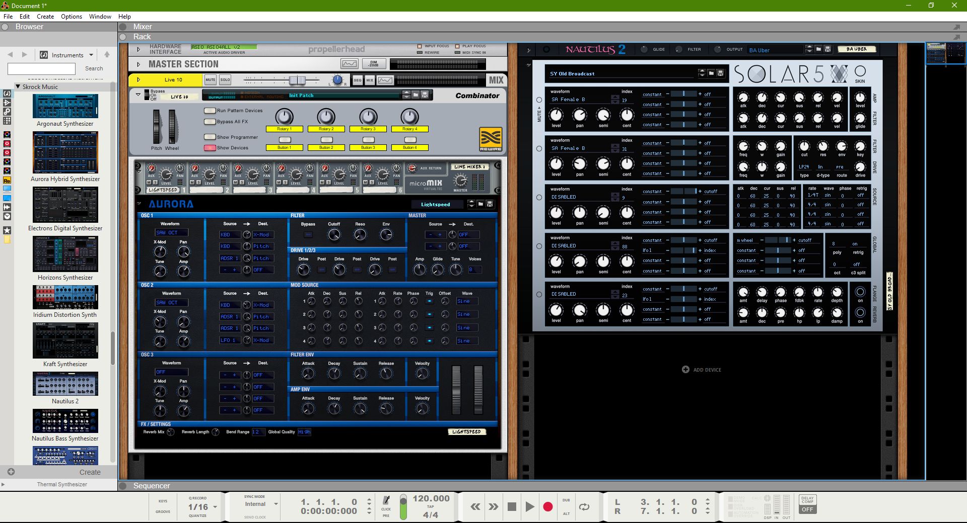Viewport: 967px width, 523px height.
Task: Collapse the Skrock Music group
Action: pyautogui.click(x=18, y=86)
